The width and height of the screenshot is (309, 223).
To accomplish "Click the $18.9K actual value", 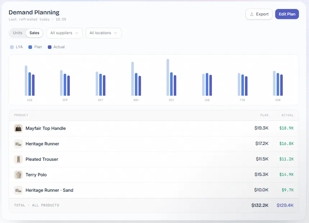I will pos(286,128).
